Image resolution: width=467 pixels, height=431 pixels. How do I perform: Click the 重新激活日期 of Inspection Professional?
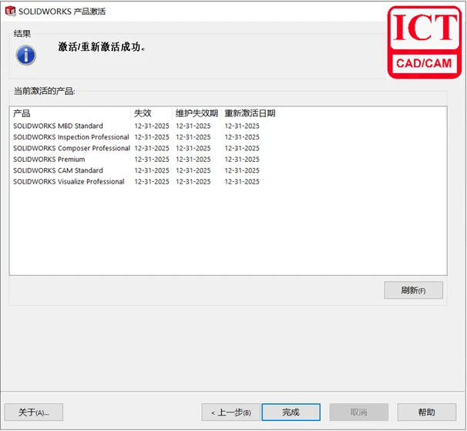click(x=242, y=137)
